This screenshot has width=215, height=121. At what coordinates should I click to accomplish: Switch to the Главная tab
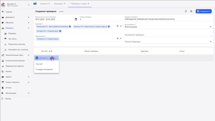tap(44, 4)
